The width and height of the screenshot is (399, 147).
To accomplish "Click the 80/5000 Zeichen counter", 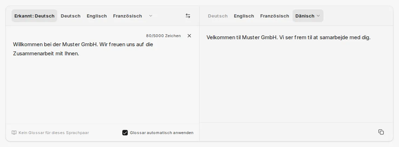I will [163, 36].
